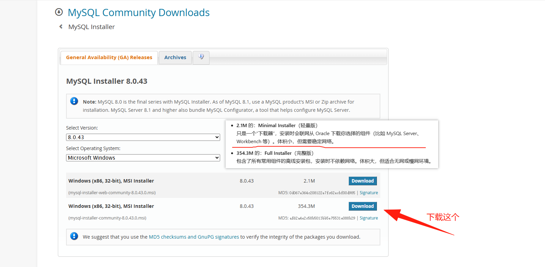Screen dimensions: 545x267
Task: Click version 8.0.43 in the 2.1M row
Action: 246,181
